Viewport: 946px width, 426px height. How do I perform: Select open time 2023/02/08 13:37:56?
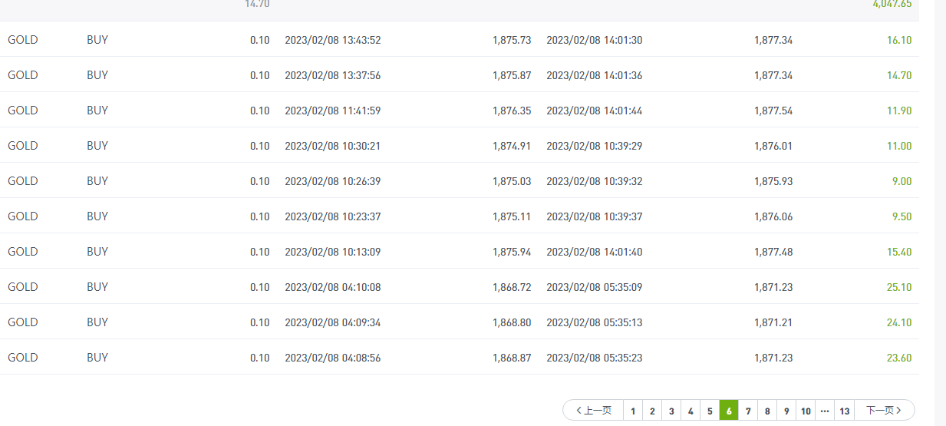pyautogui.click(x=332, y=75)
